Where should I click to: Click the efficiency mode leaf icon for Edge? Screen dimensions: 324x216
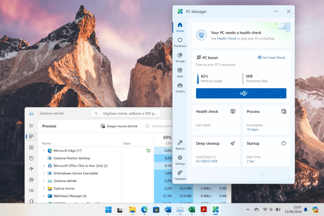tap(149, 151)
